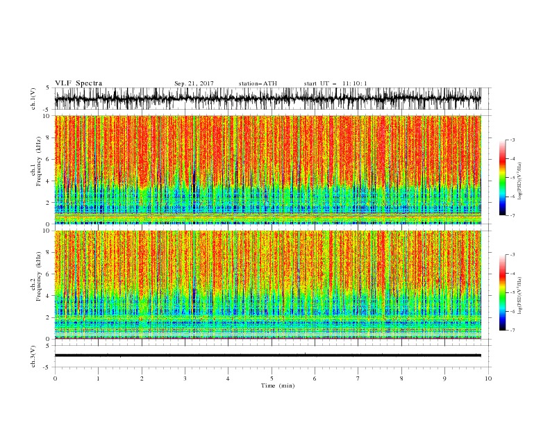550x425 pixels.
Task: Click the 'VLF Spectra' title text
Action: 78,83
